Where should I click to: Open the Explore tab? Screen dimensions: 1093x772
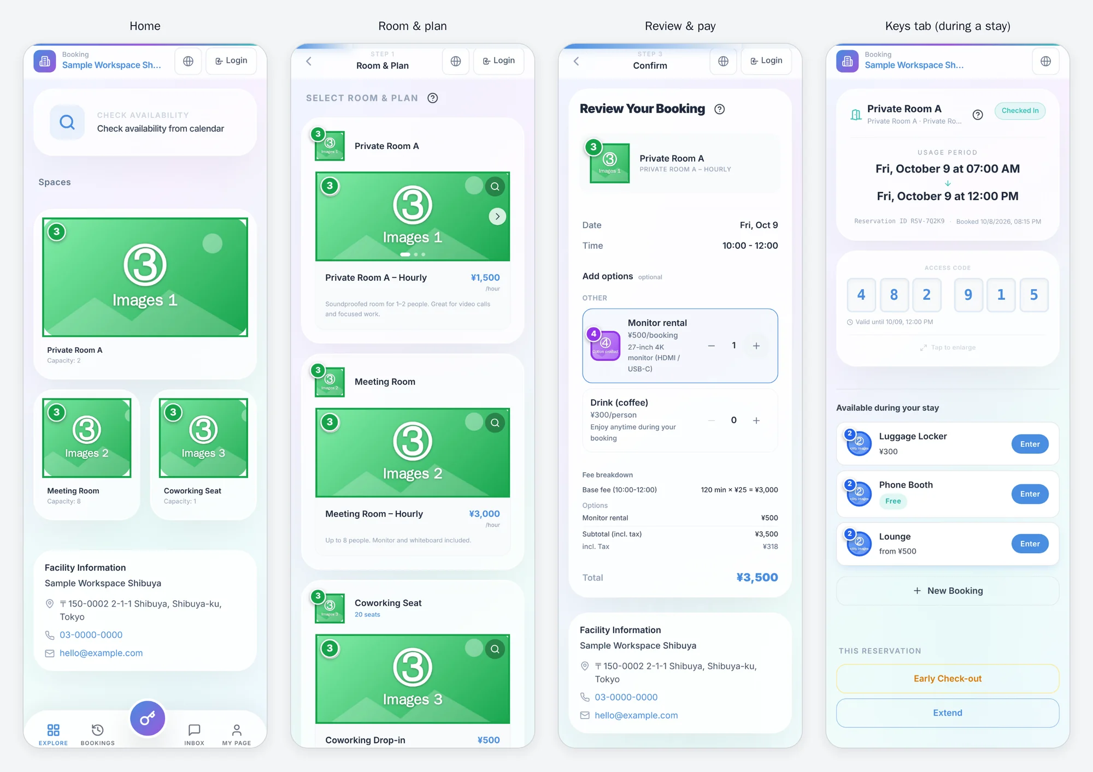[54, 734]
